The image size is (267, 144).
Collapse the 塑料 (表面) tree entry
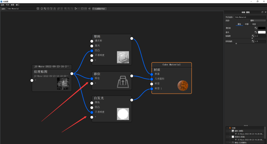pos(230,131)
